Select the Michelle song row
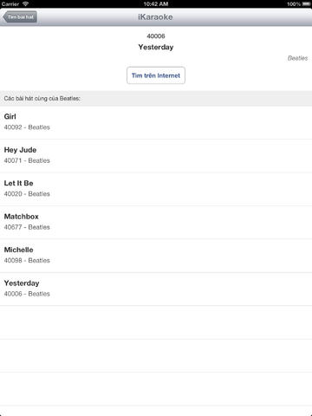This screenshot has width=312, height=416. (x=156, y=256)
